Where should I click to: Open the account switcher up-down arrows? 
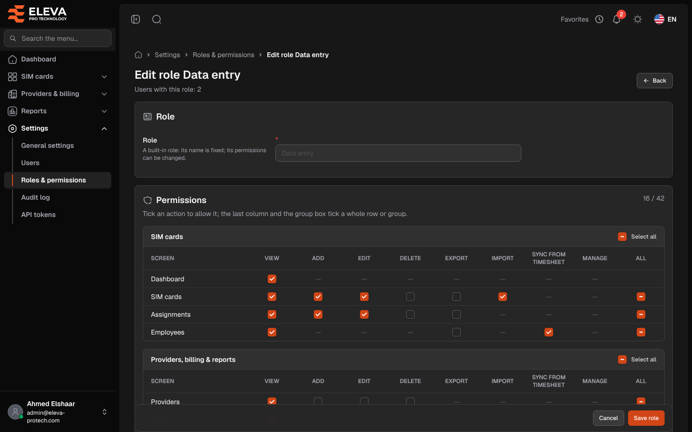pos(104,412)
